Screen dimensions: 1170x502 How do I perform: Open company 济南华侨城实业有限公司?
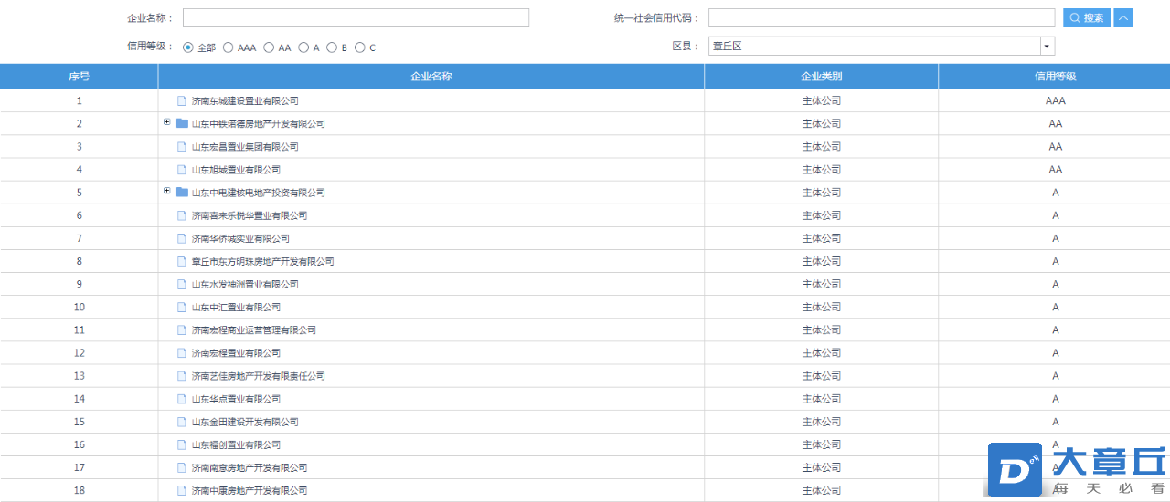[240, 239]
